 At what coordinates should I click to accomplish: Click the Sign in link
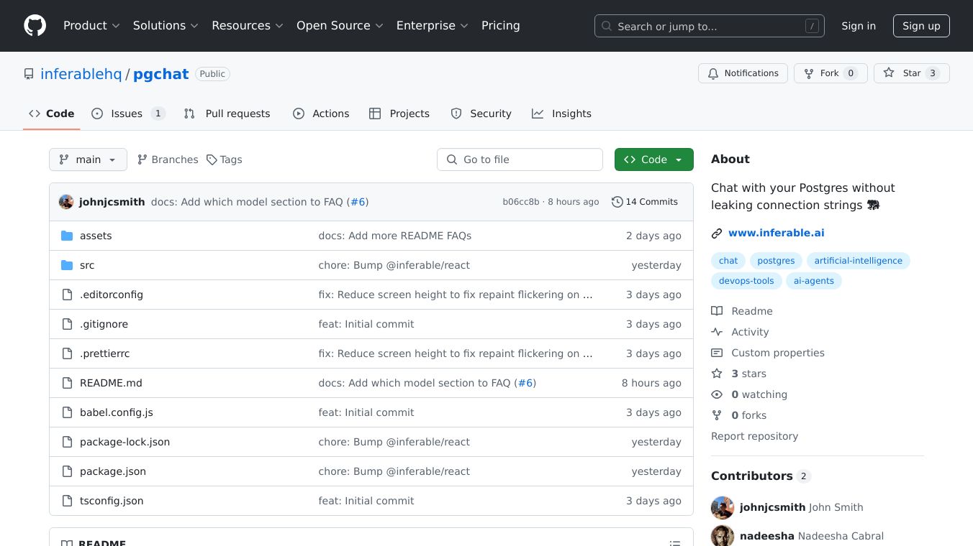[x=859, y=26]
